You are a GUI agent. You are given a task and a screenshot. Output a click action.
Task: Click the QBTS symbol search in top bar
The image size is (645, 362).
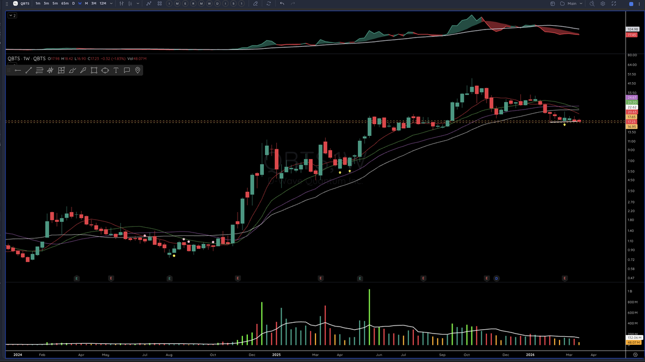pyautogui.click(x=25, y=4)
